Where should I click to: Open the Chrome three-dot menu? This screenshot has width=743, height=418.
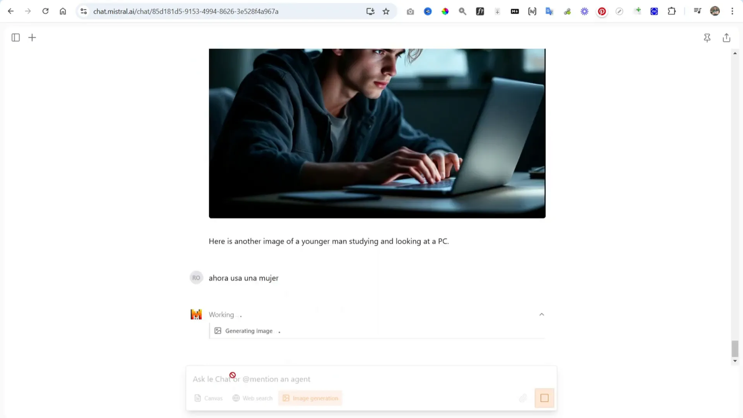732,11
